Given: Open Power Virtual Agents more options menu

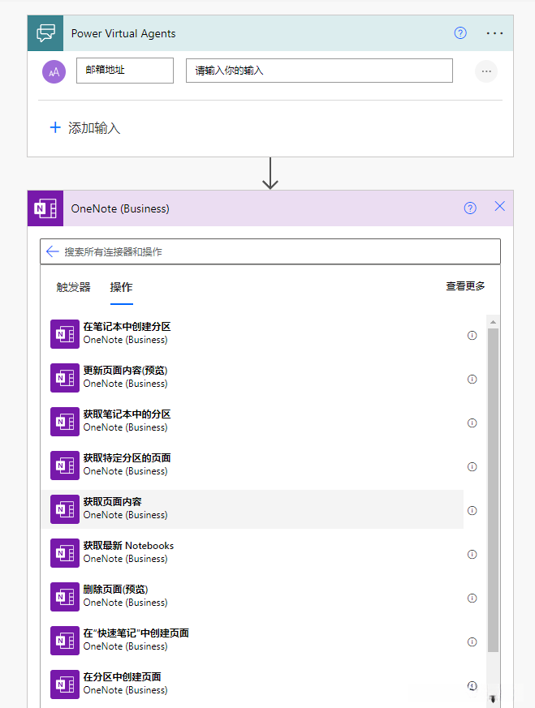Looking at the screenshot, I should (x=494, y=33).
